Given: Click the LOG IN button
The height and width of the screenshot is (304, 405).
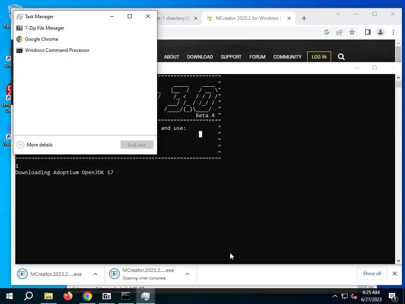Looking at the screenshot, I should 319,57.
